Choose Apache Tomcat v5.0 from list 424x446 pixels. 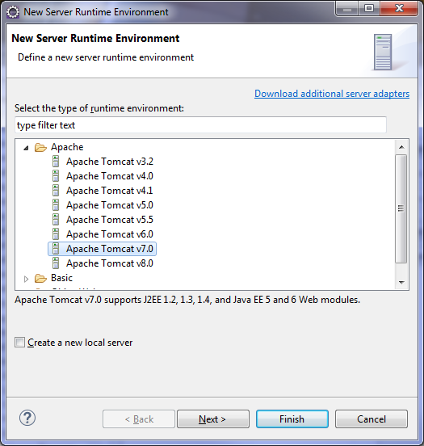pos(110,205)
